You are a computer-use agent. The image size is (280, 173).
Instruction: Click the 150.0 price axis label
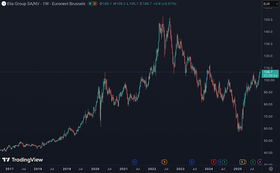(268, 20)
